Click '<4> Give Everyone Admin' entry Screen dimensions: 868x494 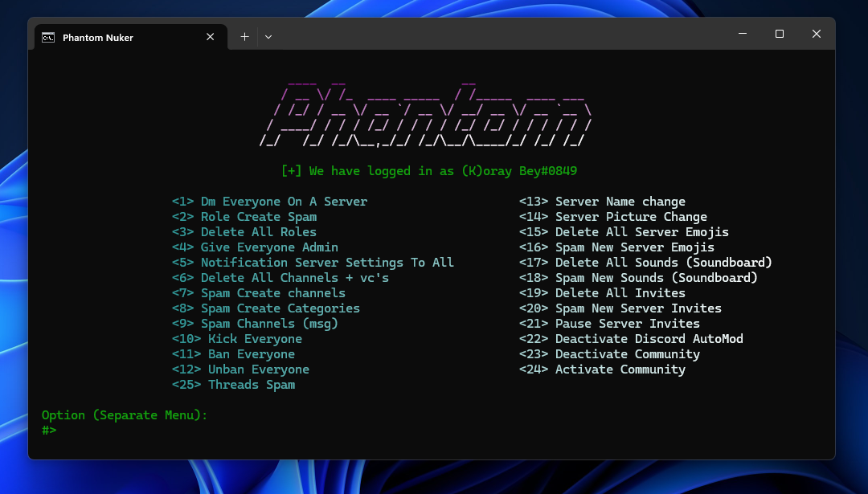(255, 247)
